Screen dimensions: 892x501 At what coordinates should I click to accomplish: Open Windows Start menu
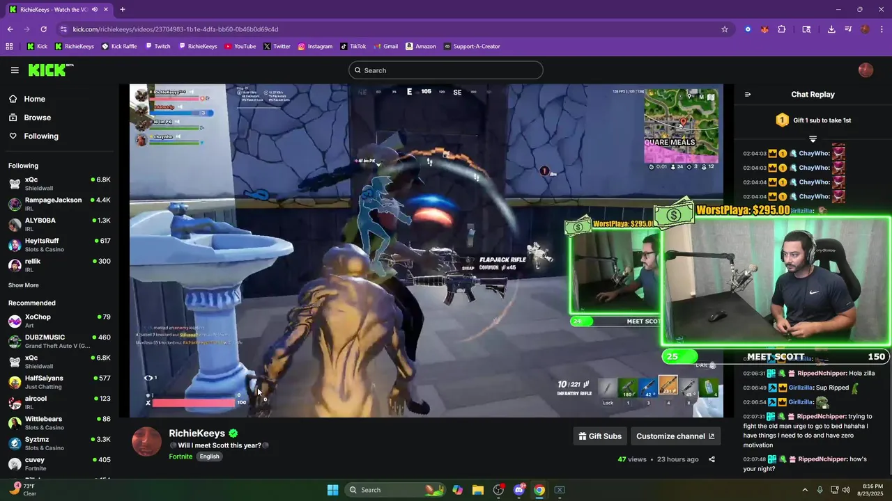(x=332, y=490)
